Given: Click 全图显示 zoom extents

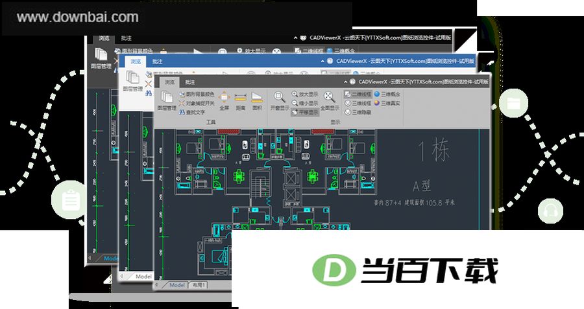Looking at the screenshot, I should click(x=330, y=101).
